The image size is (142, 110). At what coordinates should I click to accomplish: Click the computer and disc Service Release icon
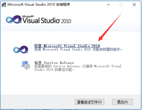point(26,65)
